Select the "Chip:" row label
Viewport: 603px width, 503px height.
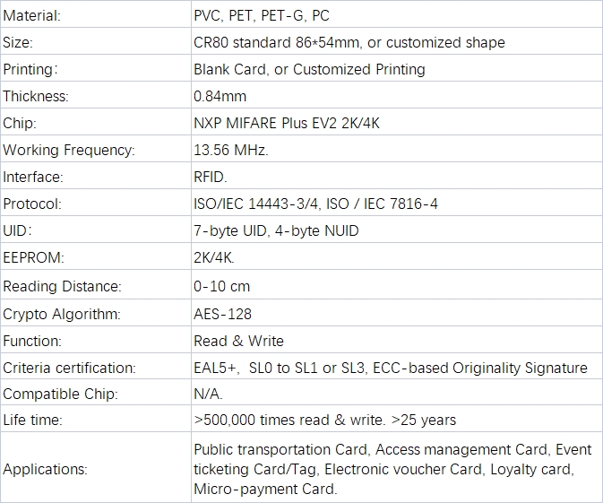(20, 123)
